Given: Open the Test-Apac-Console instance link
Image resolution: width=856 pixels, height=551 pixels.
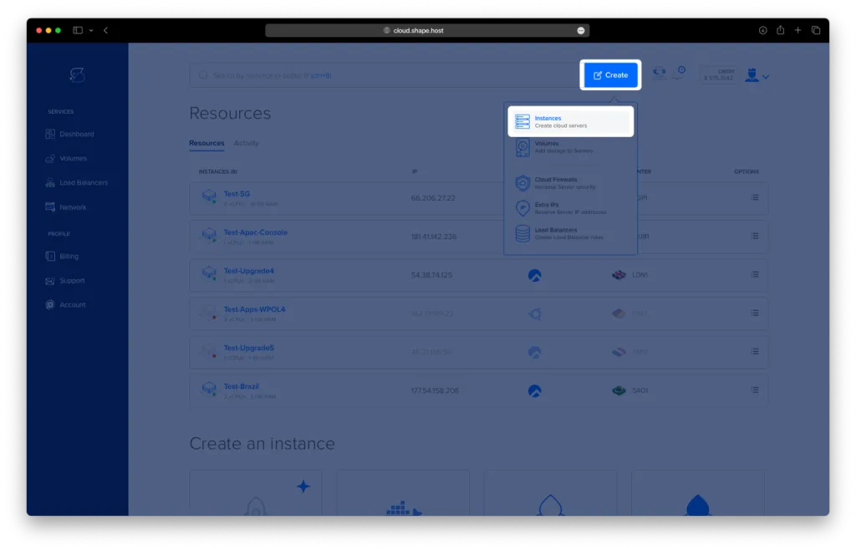Looking at the screenshot, I should tap(255, 232).
